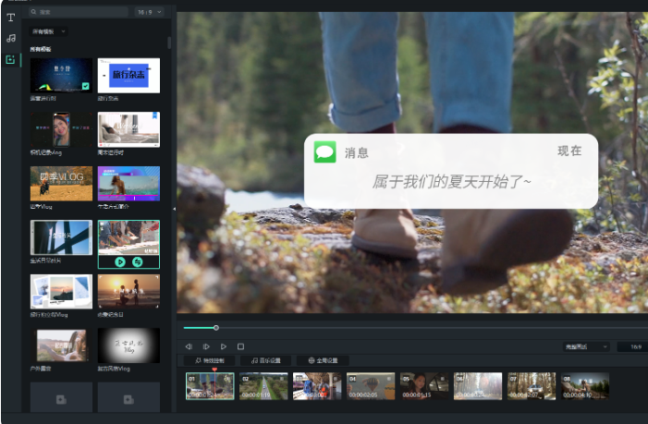648x424 pixels.
Task: Preview the selected template with the play icon
Action: click(x=120, y=261)
